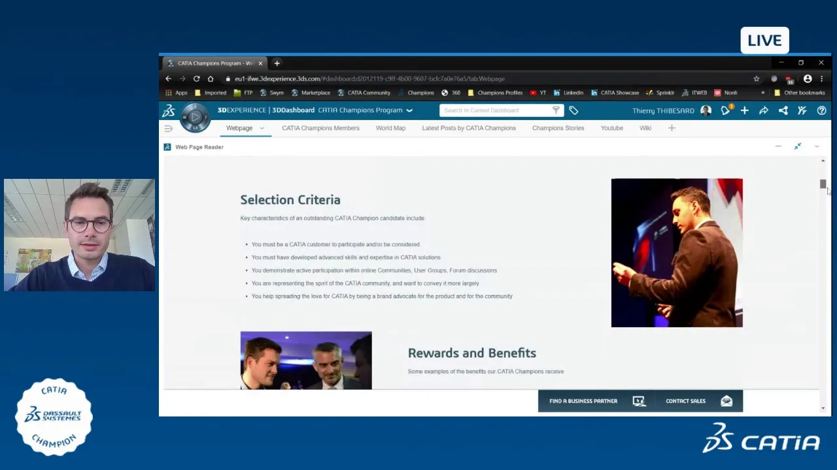Open the Imported bookmarks folder
The width and height of the screenshot is (837, 470).
pyautogui.click(x=211, y=93)
